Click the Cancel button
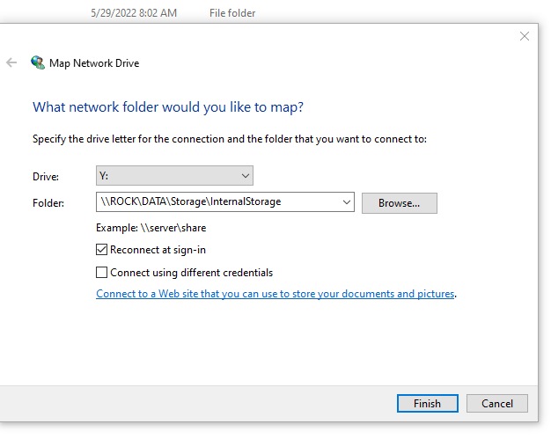The width and height of the screenshot is (551, 439). tap(496, 404)
